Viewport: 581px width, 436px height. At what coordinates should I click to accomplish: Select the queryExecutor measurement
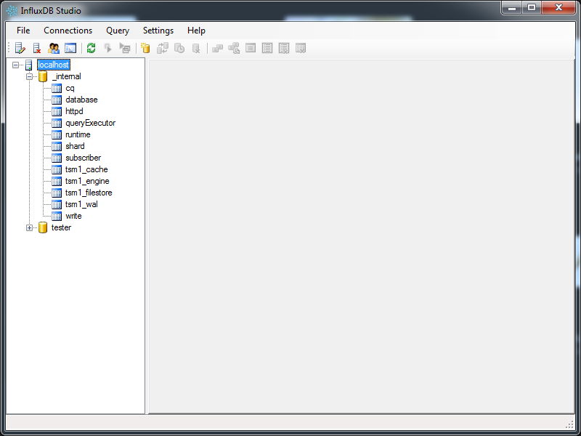90,123
